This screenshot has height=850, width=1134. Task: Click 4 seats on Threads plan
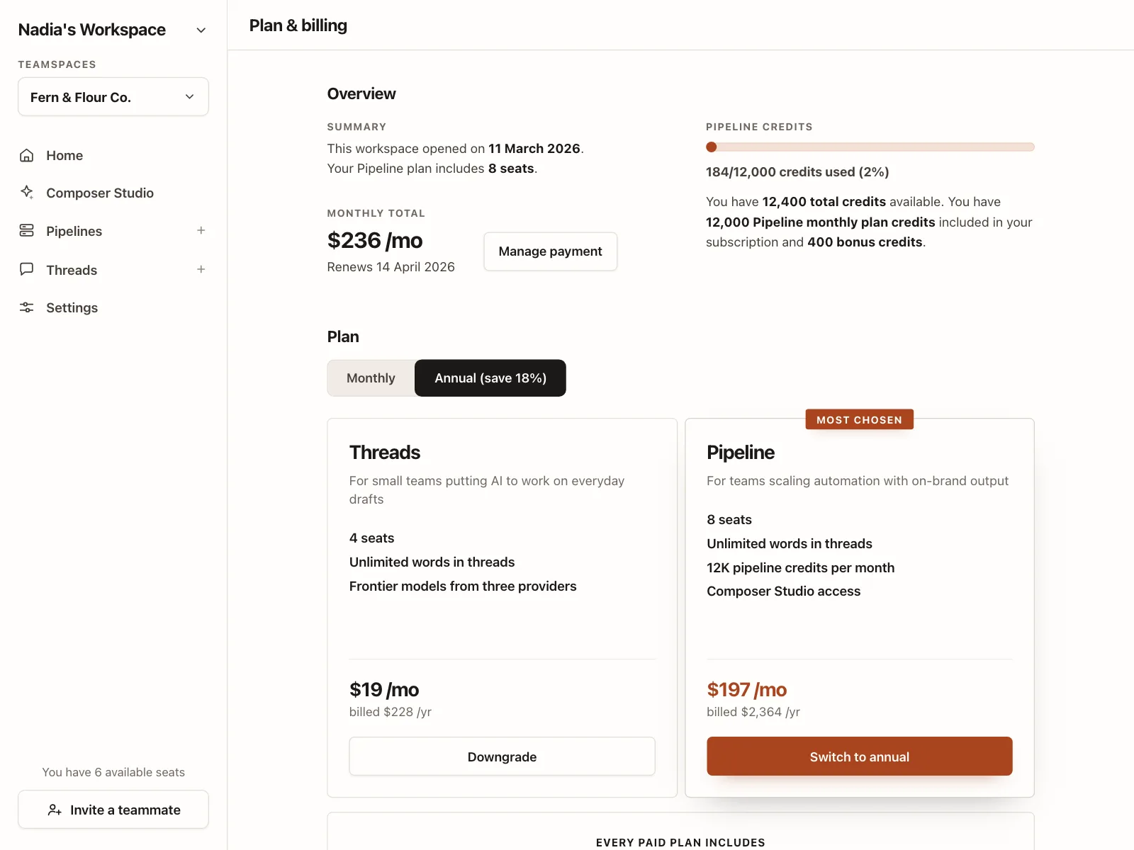[x=372, y=538]
